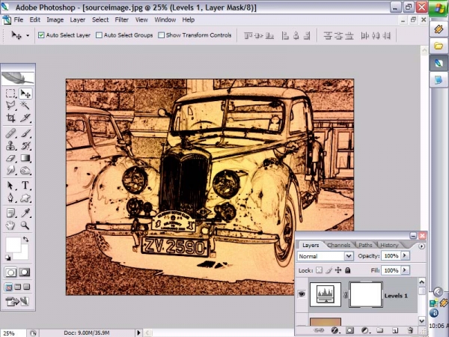
Task: Select the Rectangular Marquee tool
Action: click(x=10, y=94)
